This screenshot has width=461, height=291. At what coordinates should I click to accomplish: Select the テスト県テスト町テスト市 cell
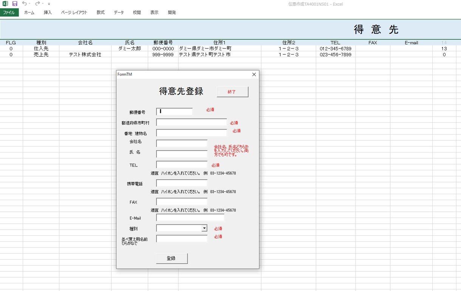220,54
